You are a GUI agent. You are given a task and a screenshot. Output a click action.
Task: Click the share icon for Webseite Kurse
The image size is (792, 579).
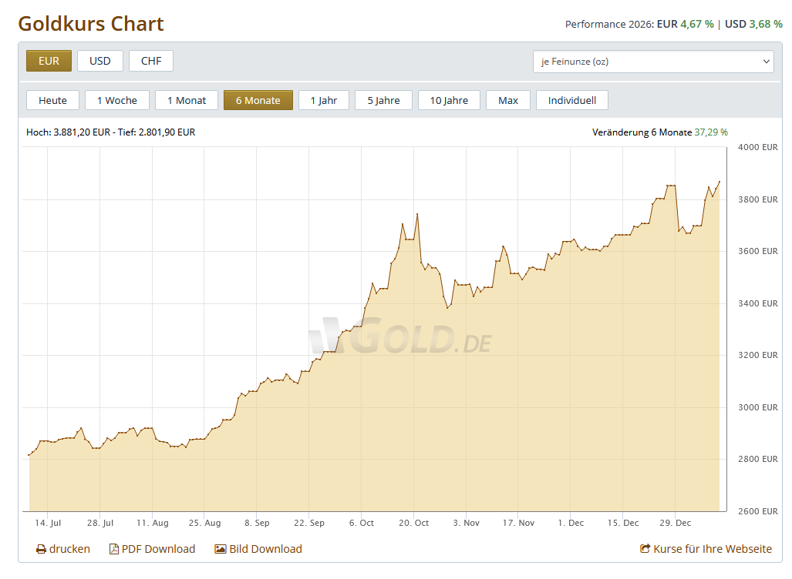click(x=645, y=549)
